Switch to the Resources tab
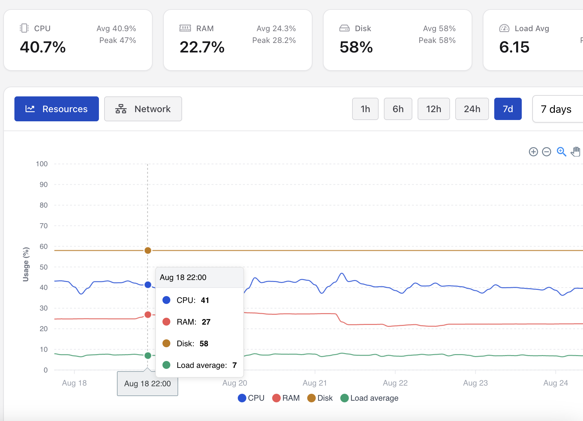This screenshot has width=583, height=421. click(x=57, y=109)
